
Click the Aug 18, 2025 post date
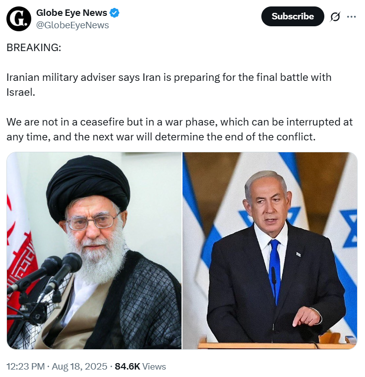coord(79,367)
